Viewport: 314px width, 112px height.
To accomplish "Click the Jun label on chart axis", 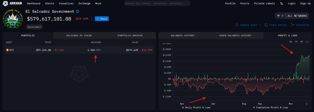I will point(213,104).
